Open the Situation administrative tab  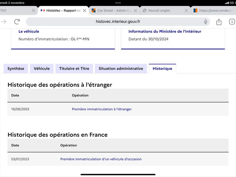121,69
